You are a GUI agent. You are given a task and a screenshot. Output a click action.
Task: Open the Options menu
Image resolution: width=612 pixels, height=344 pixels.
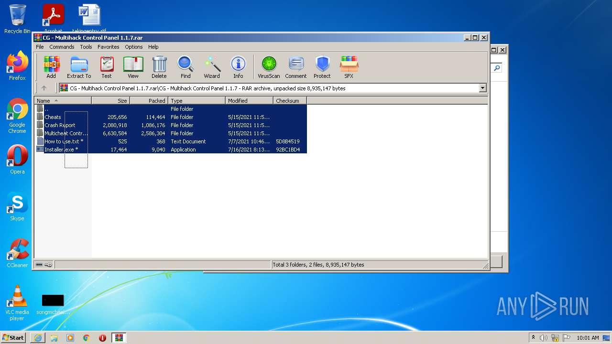[134, 47]
